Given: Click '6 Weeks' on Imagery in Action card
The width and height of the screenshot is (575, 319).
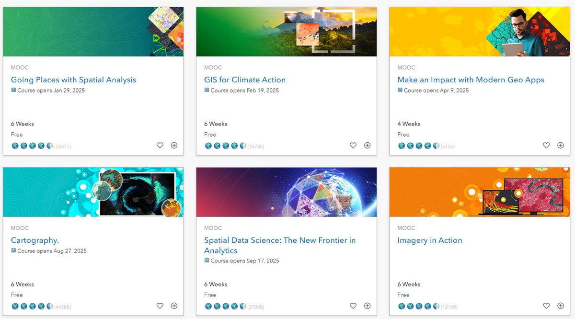Looking at the screenshot, I should pyautogui.click(x=409, y=285).
